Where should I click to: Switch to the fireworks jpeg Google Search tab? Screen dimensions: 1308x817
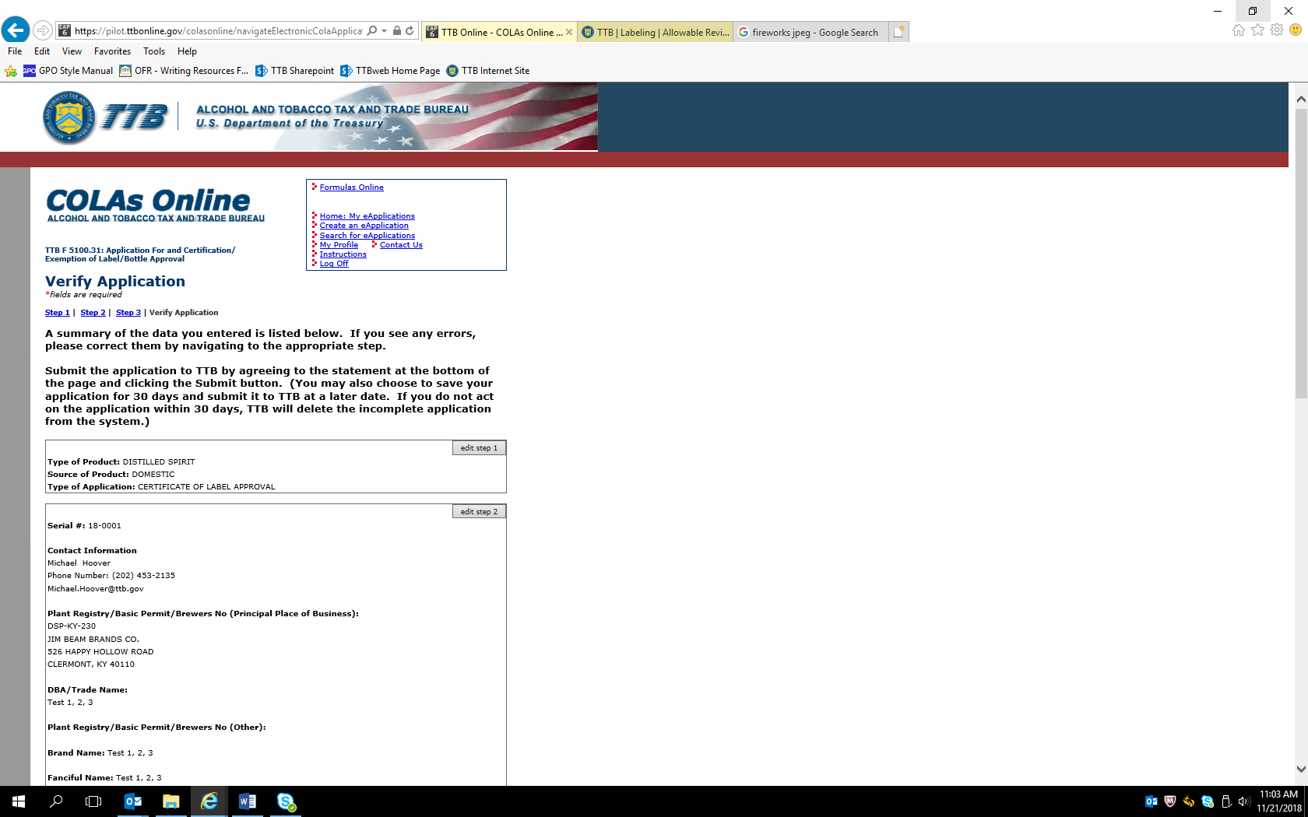[810, 32]
